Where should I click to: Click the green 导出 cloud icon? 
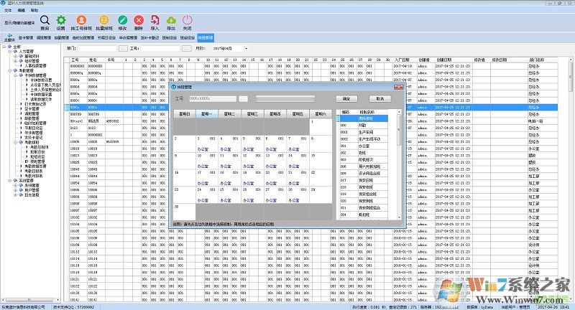171,21
